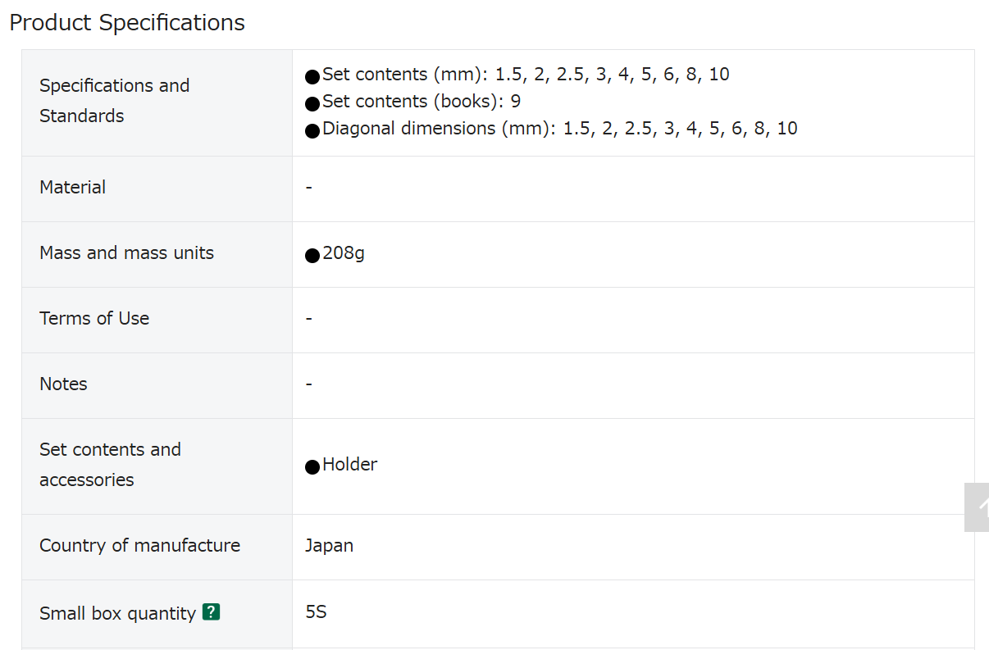Click the Japan value cell
The width and height of the screenshot is (989, 650).
click(330, 546)
